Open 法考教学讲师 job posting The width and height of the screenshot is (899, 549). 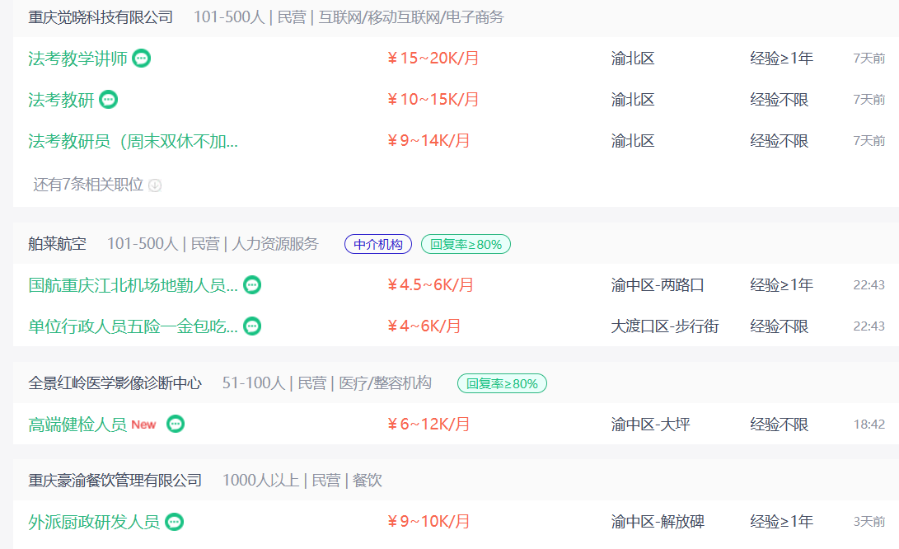click(x=78, y=59)
